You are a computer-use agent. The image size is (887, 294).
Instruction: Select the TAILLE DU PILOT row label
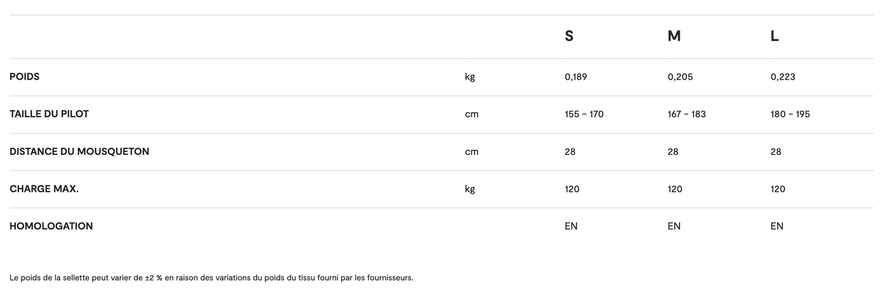(49, 114)
